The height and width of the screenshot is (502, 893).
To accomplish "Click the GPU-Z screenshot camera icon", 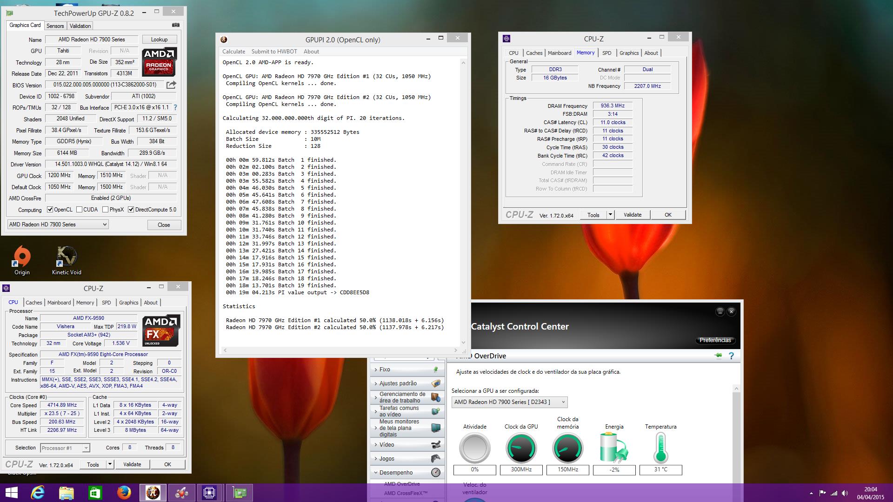I will [x=175, y=25].
